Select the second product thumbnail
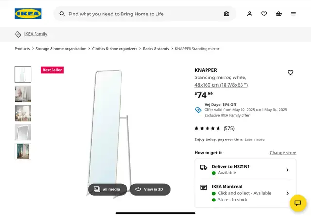Image resolution: width=311 pixels, height=216 pixels. coord(23,94)
